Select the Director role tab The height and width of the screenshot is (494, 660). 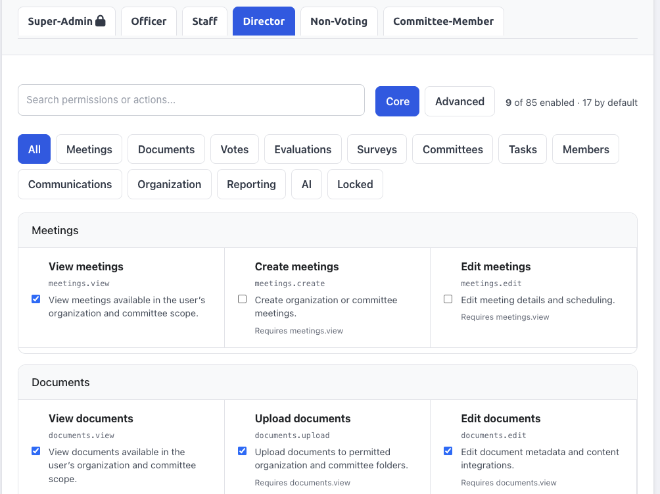pos(264,21)
